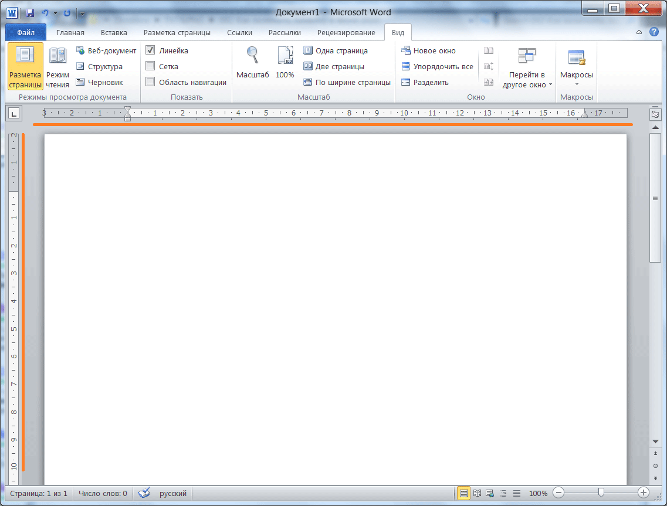The height and width of the screenshot is (506, 667).
Task: Select Разметка страницы view mode button
Action: pyautogui.click(x=25, y=66)
